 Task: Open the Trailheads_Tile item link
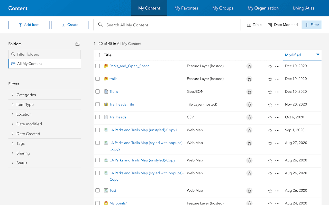[122, 104]
